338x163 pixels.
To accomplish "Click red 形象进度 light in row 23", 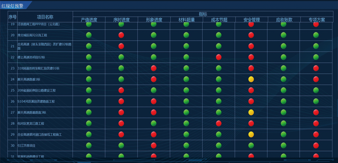I will click(x=154, y=68).
